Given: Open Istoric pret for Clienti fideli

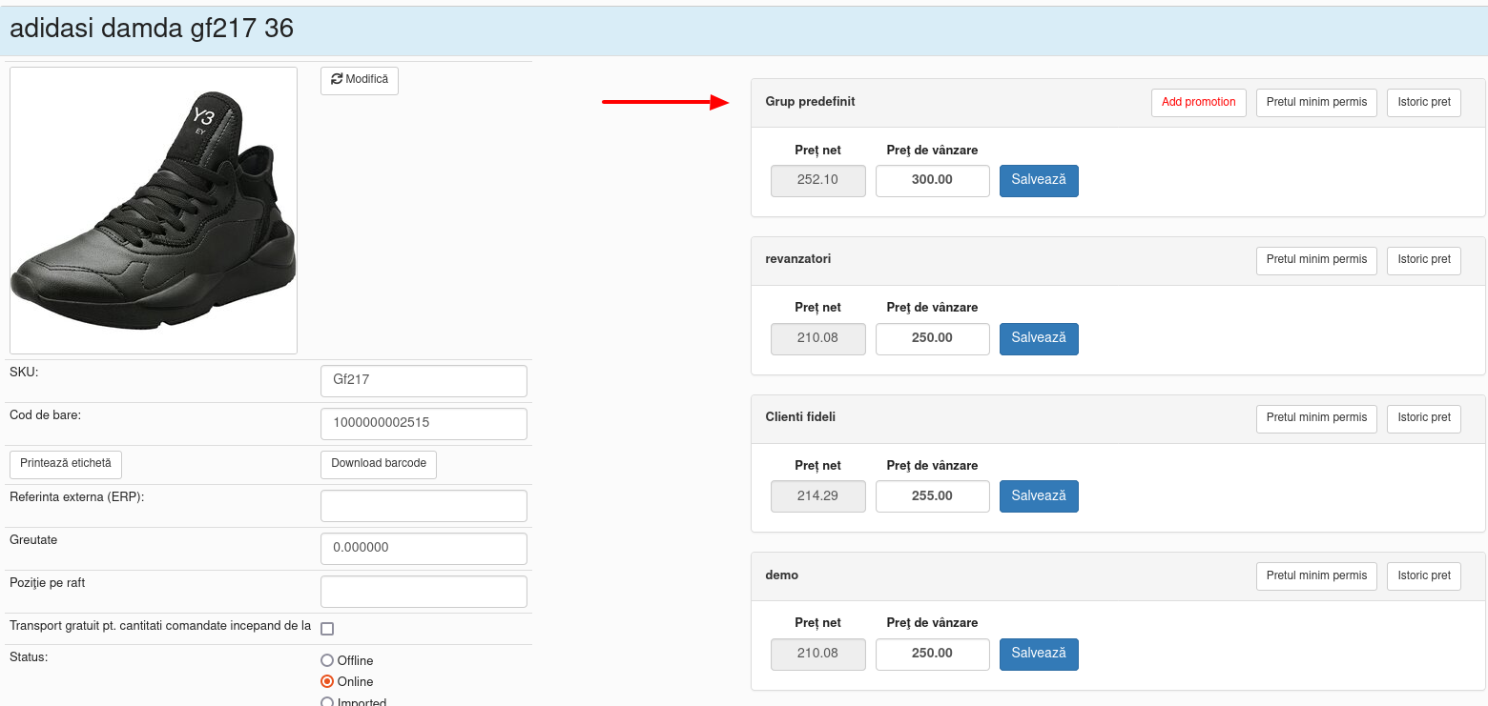Looking at the screenshot, I should point(1424,418).
